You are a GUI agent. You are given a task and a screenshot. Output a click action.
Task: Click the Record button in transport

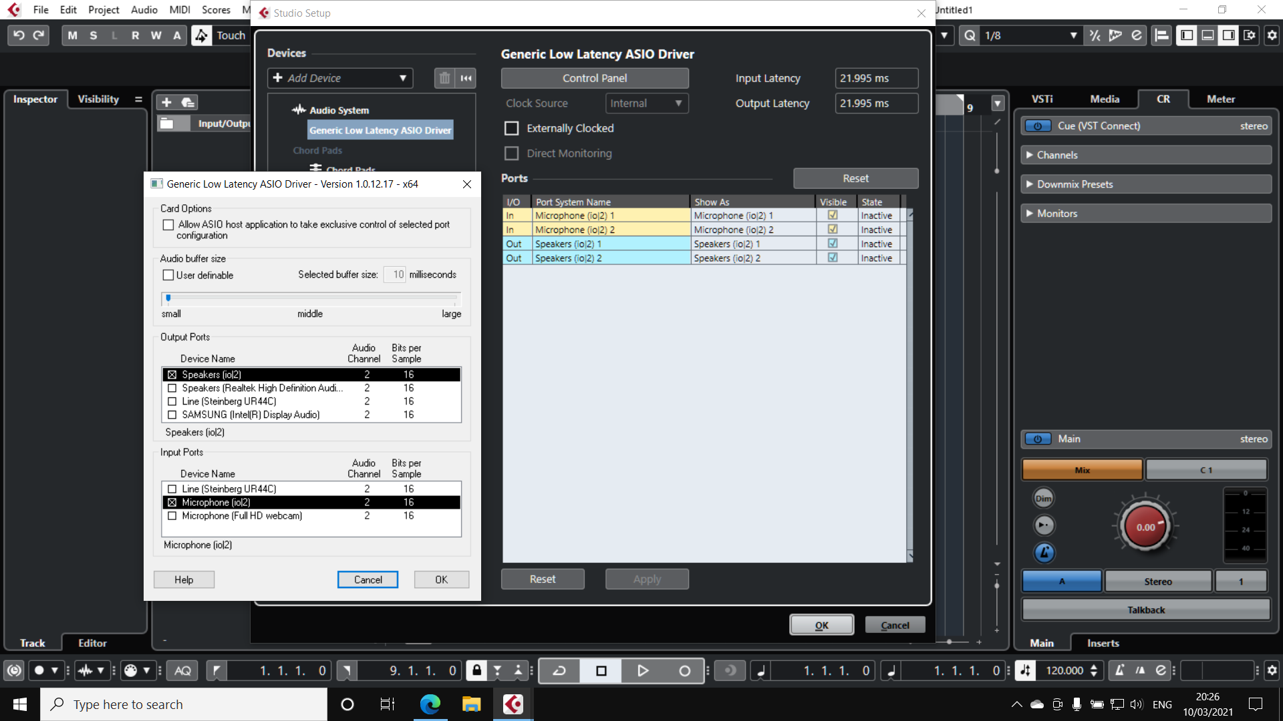point(684,671)
